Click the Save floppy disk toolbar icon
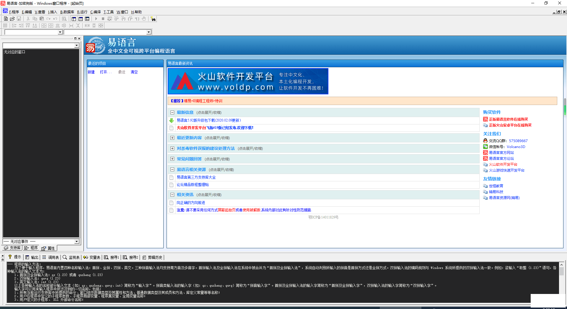 coord(19,19)
